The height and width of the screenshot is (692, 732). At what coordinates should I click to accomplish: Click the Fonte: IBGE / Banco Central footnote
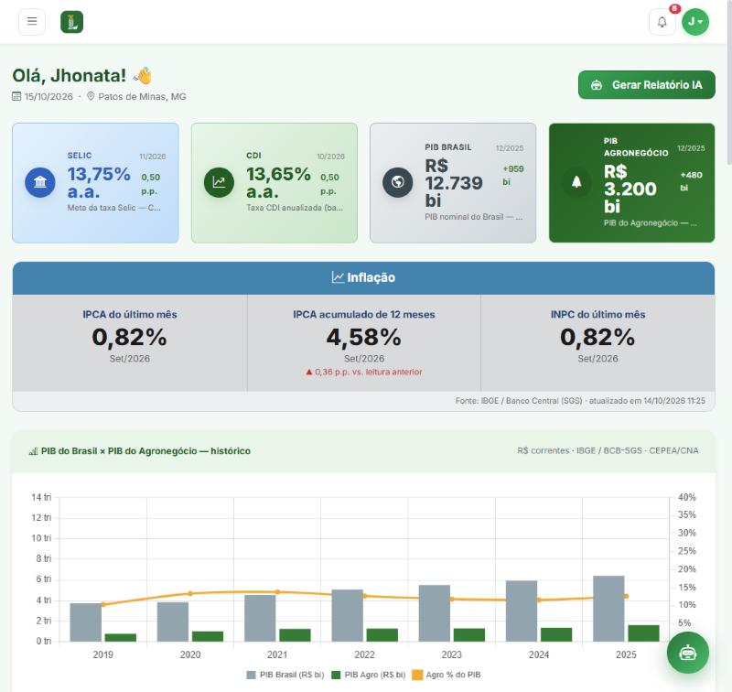580,401
